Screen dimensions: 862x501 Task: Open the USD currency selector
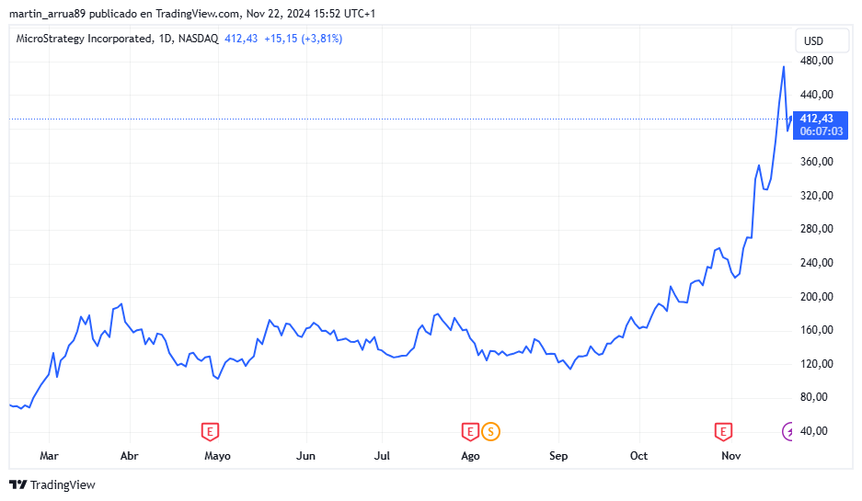point(822,41)
